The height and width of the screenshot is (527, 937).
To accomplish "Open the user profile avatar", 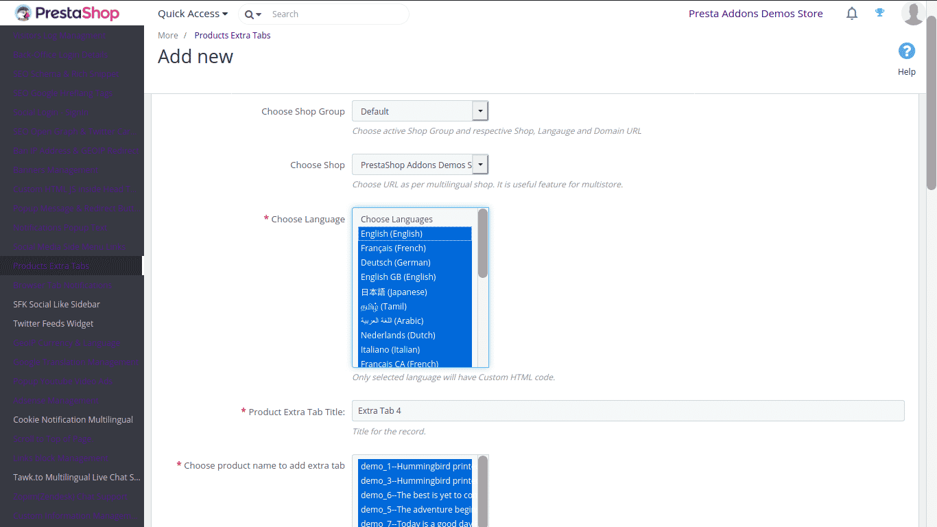I will tap(912, 14).
